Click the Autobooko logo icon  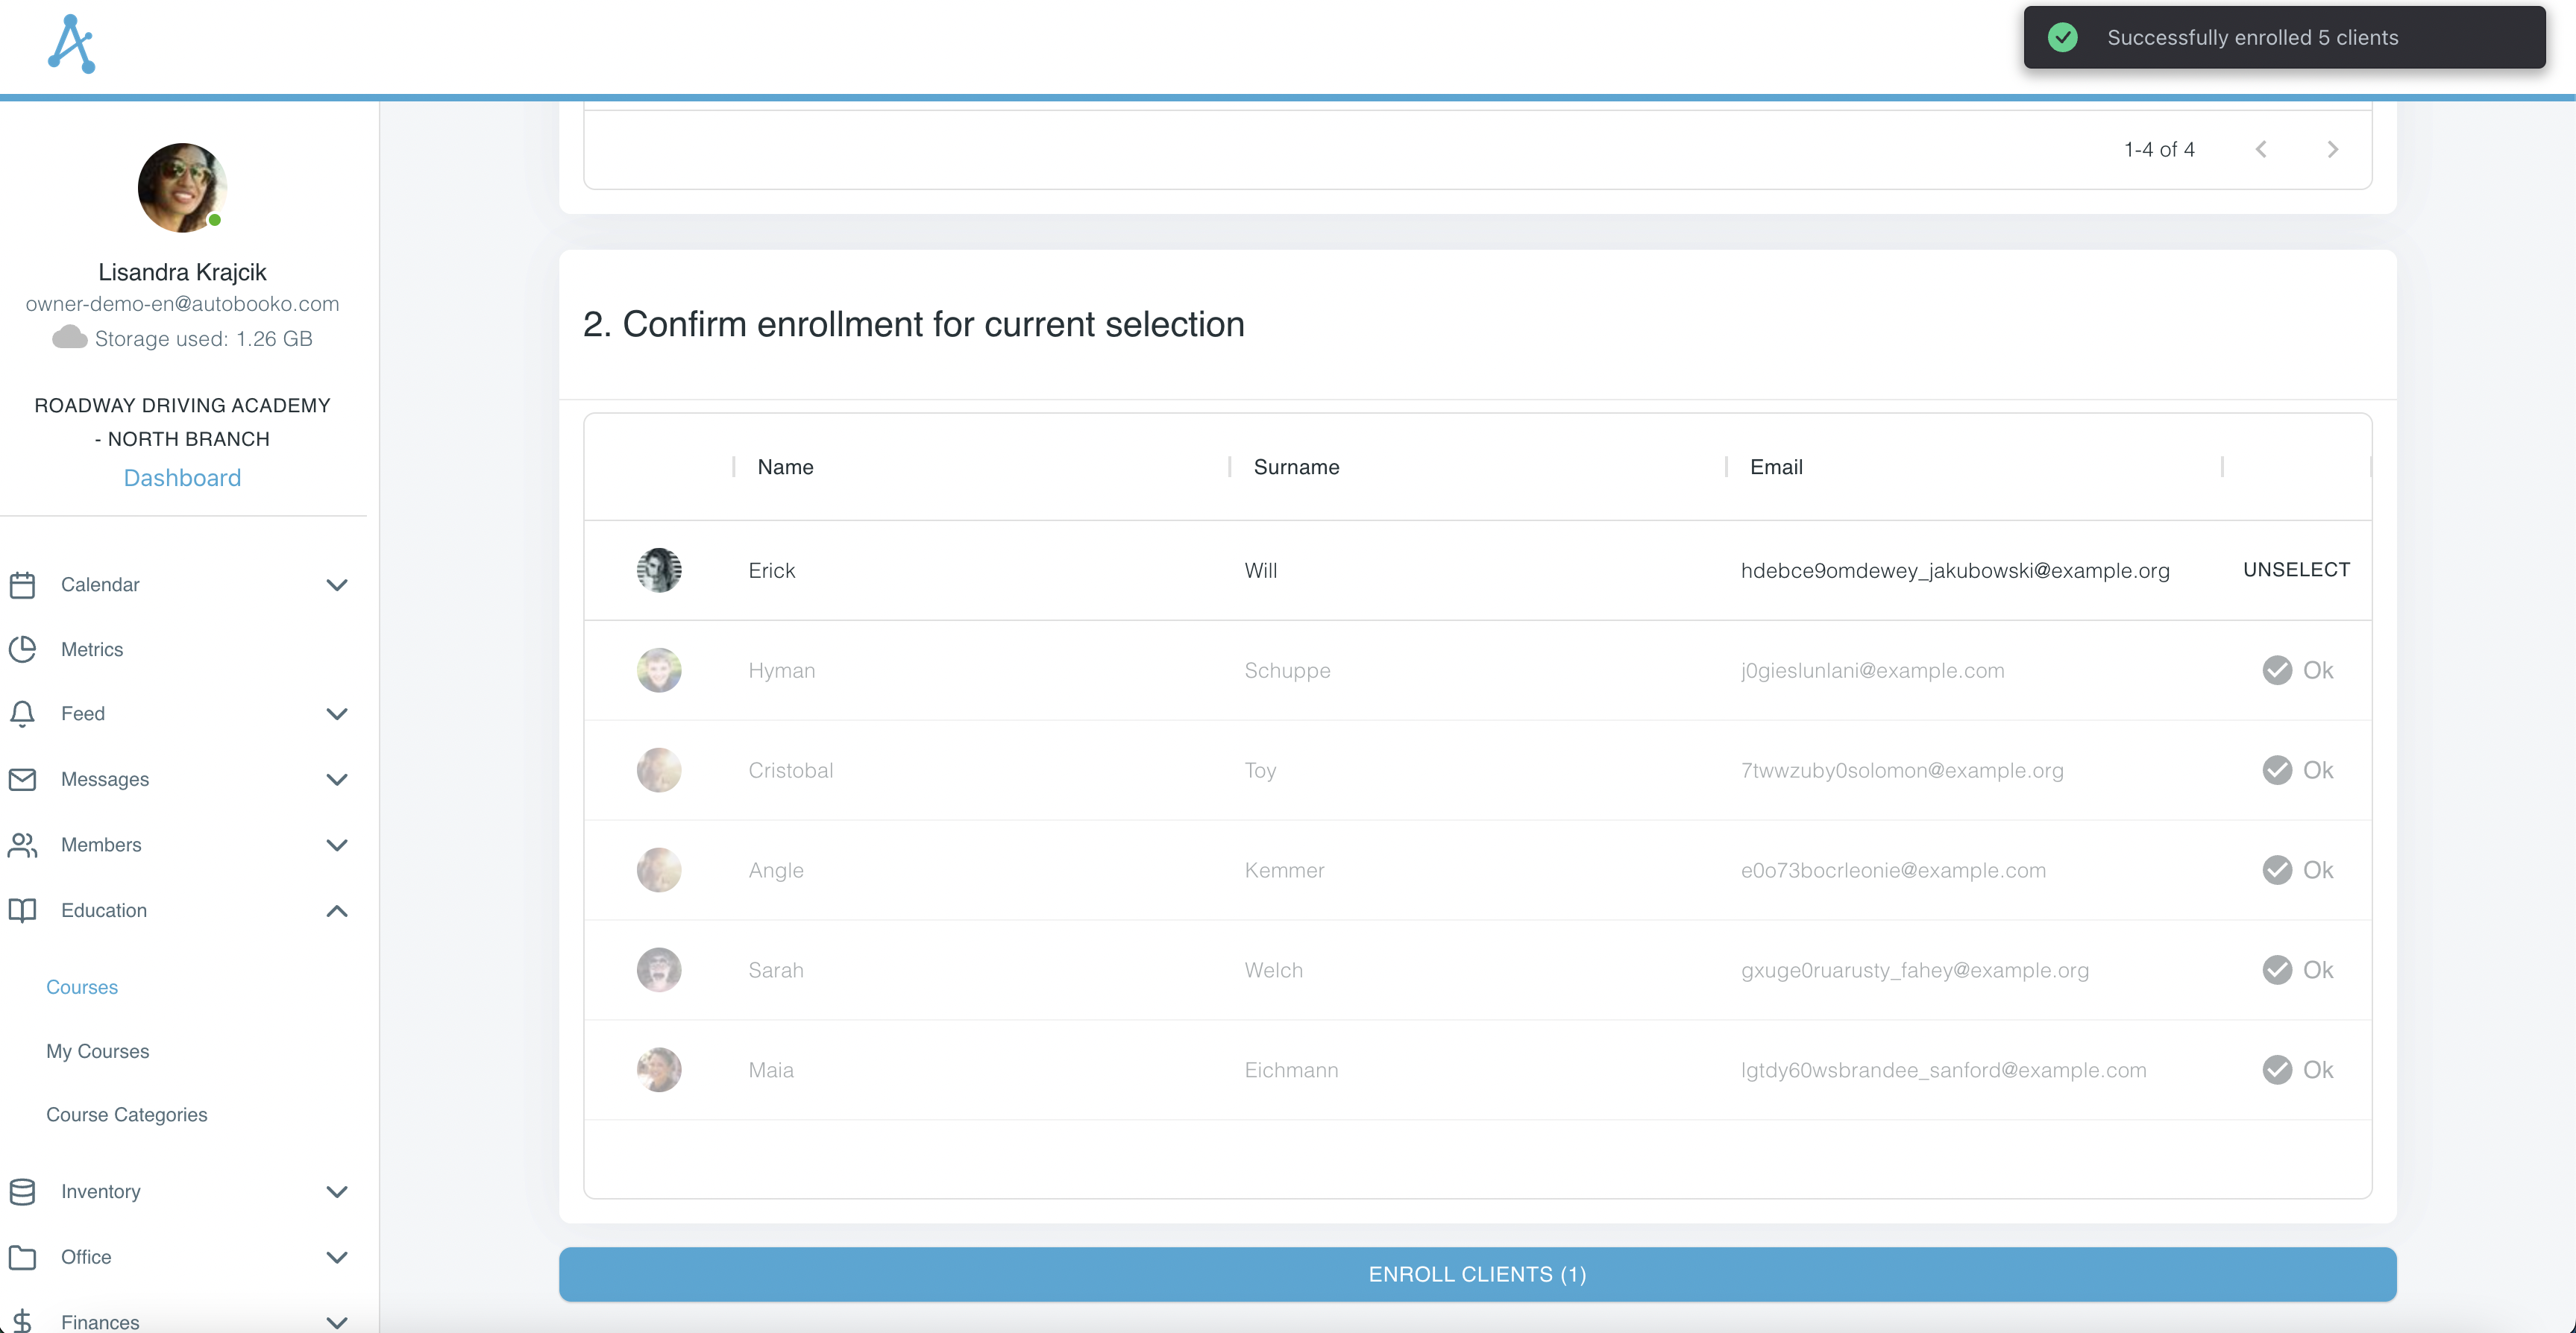pyautogui.click(x=72, y=44)
